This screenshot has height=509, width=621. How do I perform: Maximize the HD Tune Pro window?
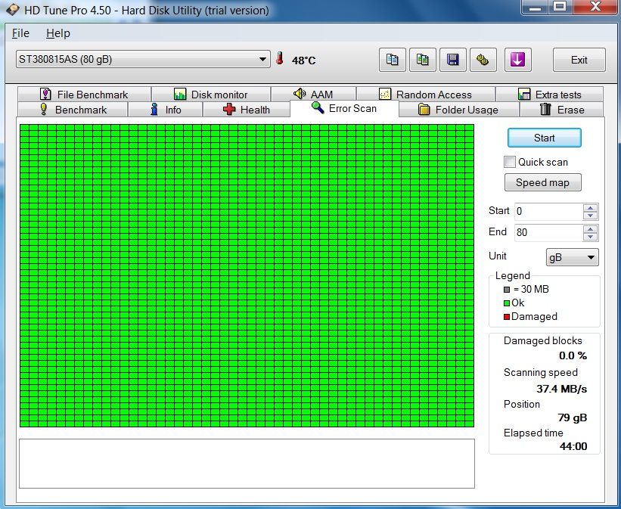point(560,7)
